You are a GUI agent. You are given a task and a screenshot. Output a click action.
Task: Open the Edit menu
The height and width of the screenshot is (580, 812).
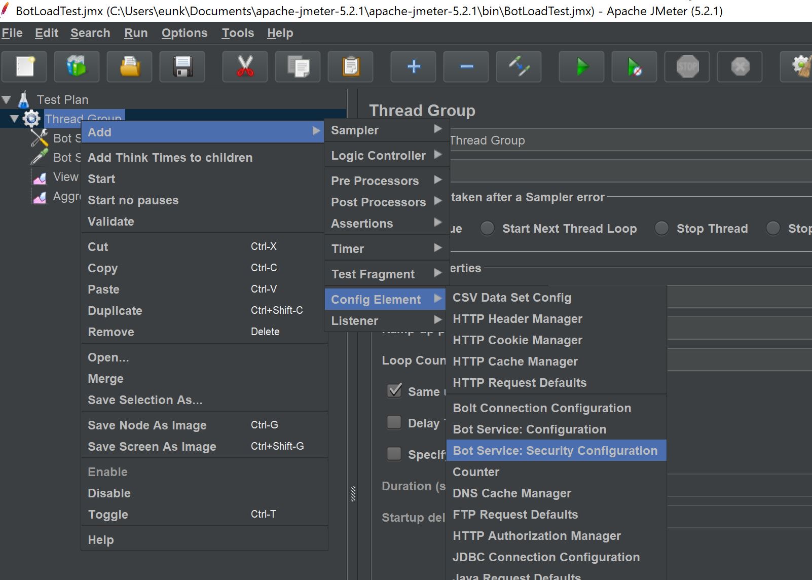47,33
